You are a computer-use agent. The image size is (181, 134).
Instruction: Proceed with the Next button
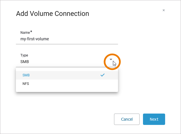pos(154,119)
